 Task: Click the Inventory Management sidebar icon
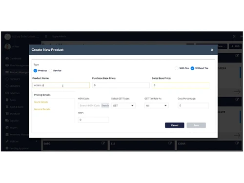tap(7, 134)
